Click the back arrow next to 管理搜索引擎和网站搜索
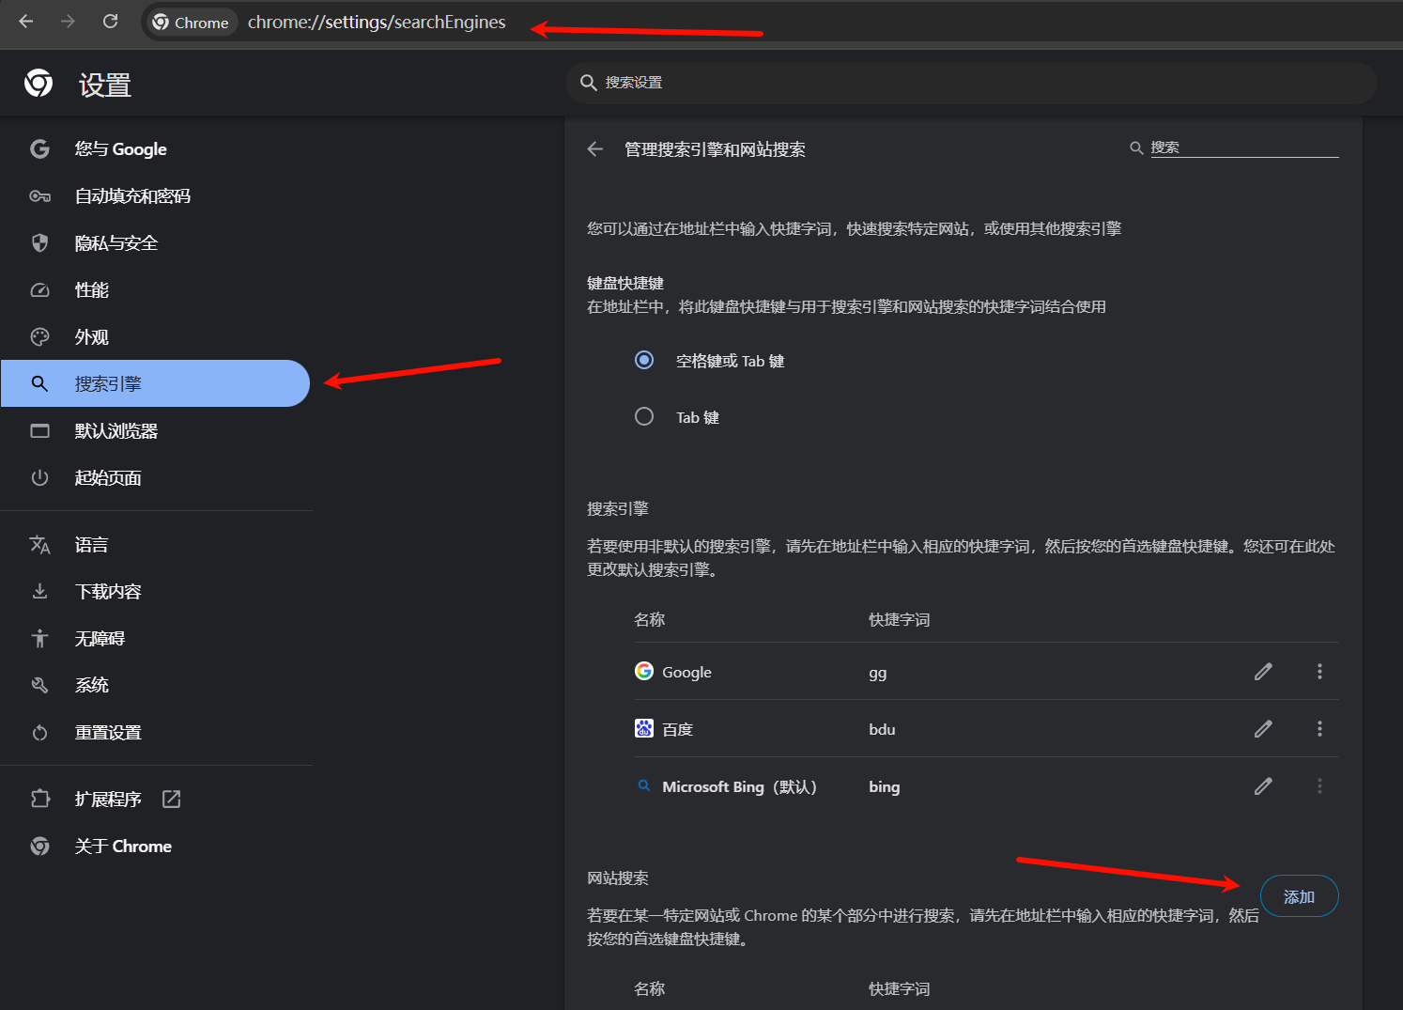 tap(595, 148)
